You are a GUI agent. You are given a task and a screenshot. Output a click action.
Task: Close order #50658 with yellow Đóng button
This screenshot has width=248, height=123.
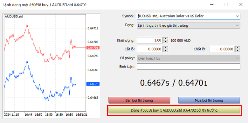coord(174,110)
